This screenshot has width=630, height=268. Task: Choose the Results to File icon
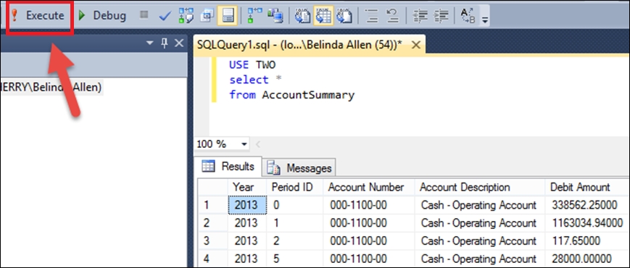pyautogui.click(x=344, y=16)
